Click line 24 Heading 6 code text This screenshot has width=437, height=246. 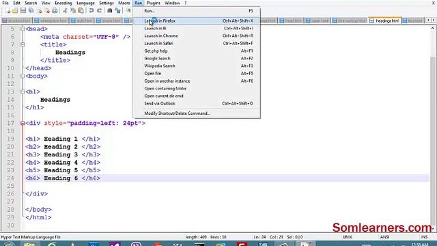coord(63,178)
